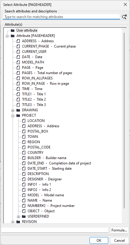Image resolution: width=130 pixels, height=245 pixels.
Task: Click the PROJECT folder icon
Action: click(18, 115)
